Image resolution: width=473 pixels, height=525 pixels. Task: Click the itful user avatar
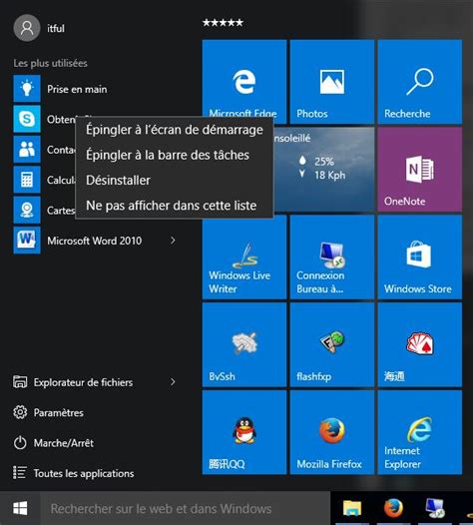point(27,28)
